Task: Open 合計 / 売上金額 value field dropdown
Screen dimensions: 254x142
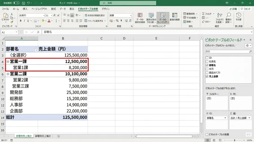Action: 249,118
